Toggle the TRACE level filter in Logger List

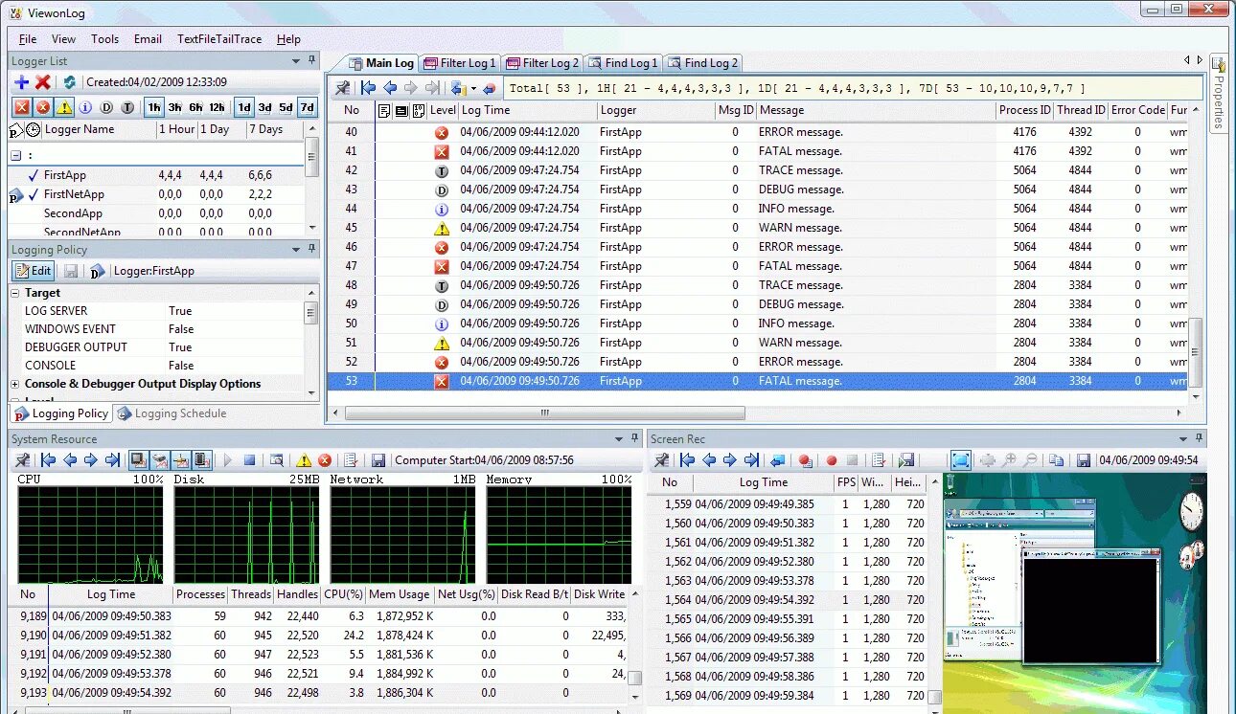(127, 107)
